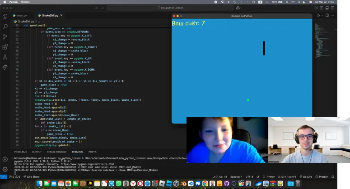Open the notifications bell
This screenshot has width=350, height=189.
332,177
